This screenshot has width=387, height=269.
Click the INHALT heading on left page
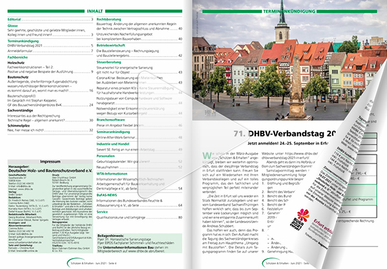coord(95,11)
